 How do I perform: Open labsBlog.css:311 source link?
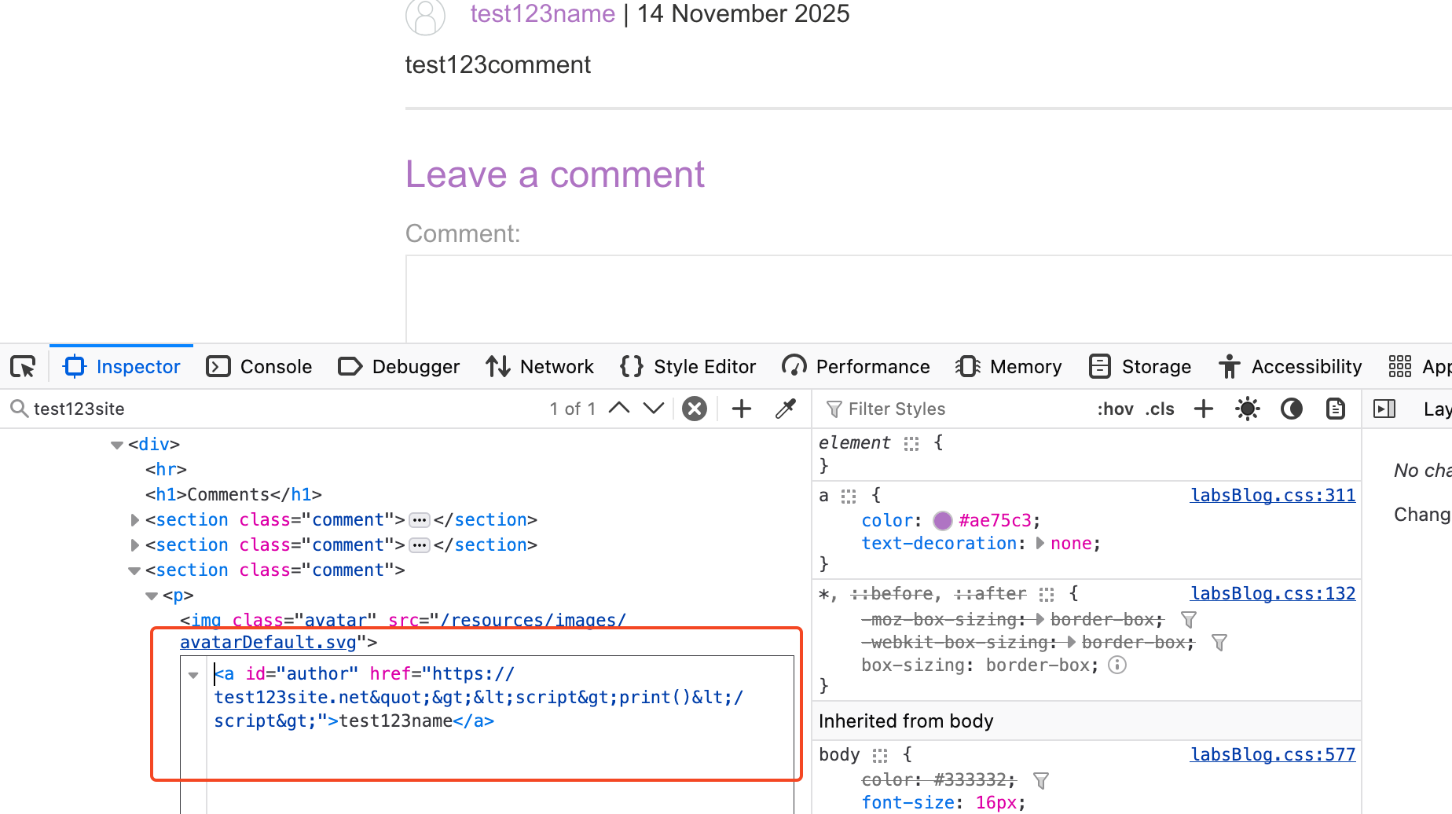pyautogui.click(x=1272, y=495)
